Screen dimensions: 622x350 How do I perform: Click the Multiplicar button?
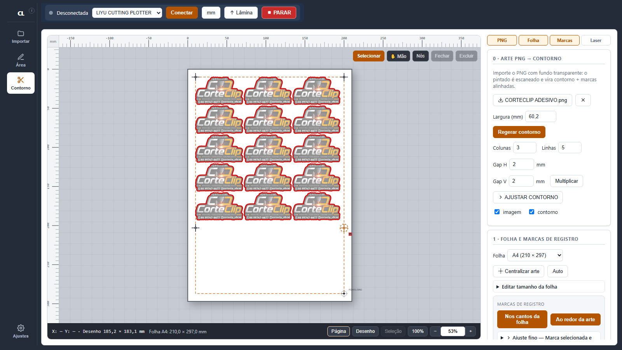566,181
